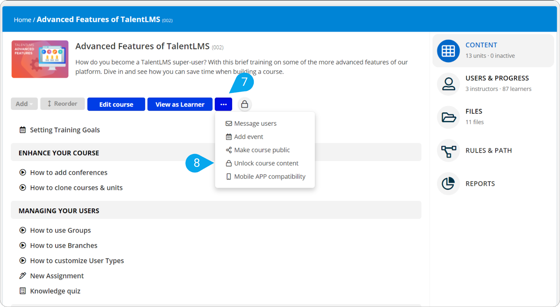Click play icon of How to clone courses
Image resolution: width=560 pixels, height=307 pixels.
(23, 188)
